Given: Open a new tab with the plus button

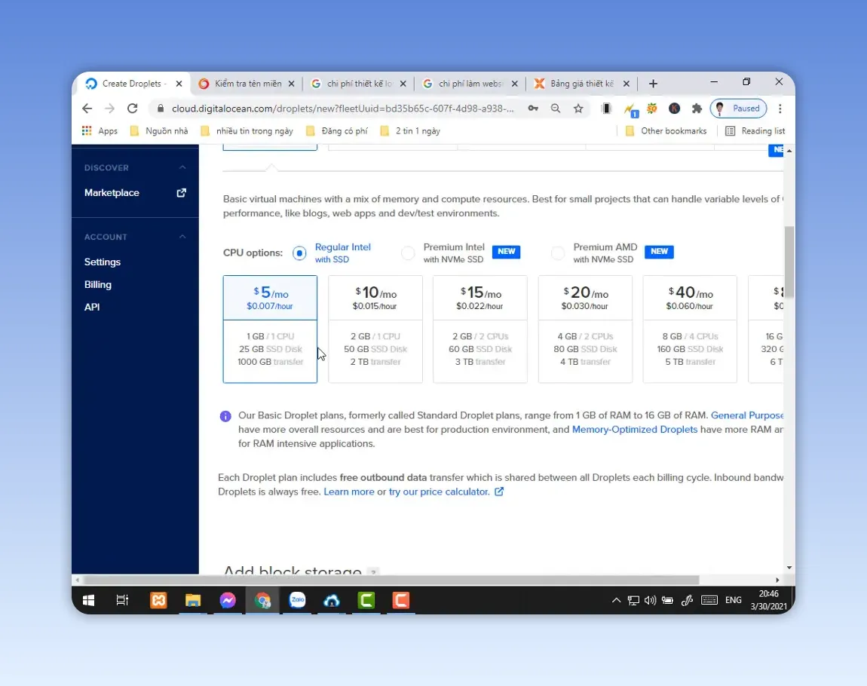Looking at the screenshot, I should 653,84.
